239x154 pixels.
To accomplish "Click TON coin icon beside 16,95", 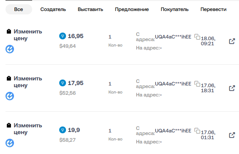I will (x=63, y=36).
